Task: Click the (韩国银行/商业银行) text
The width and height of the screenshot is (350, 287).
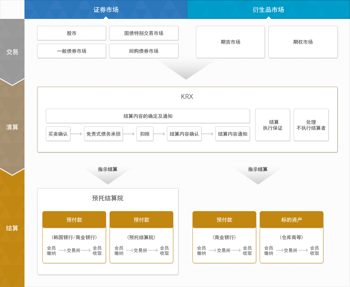Action: [74, 237]
